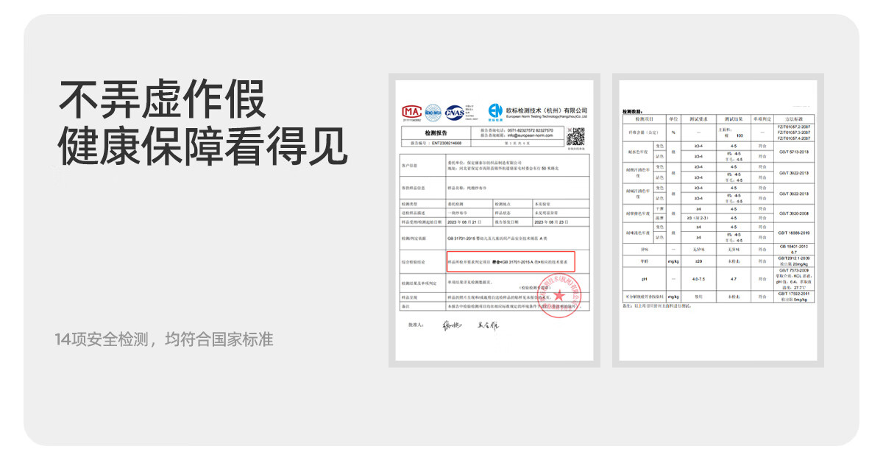Image resolution: width=883 pixels, height=466 pixels.
Task: Click the blue EN European Norm logo
Action: 495,111
